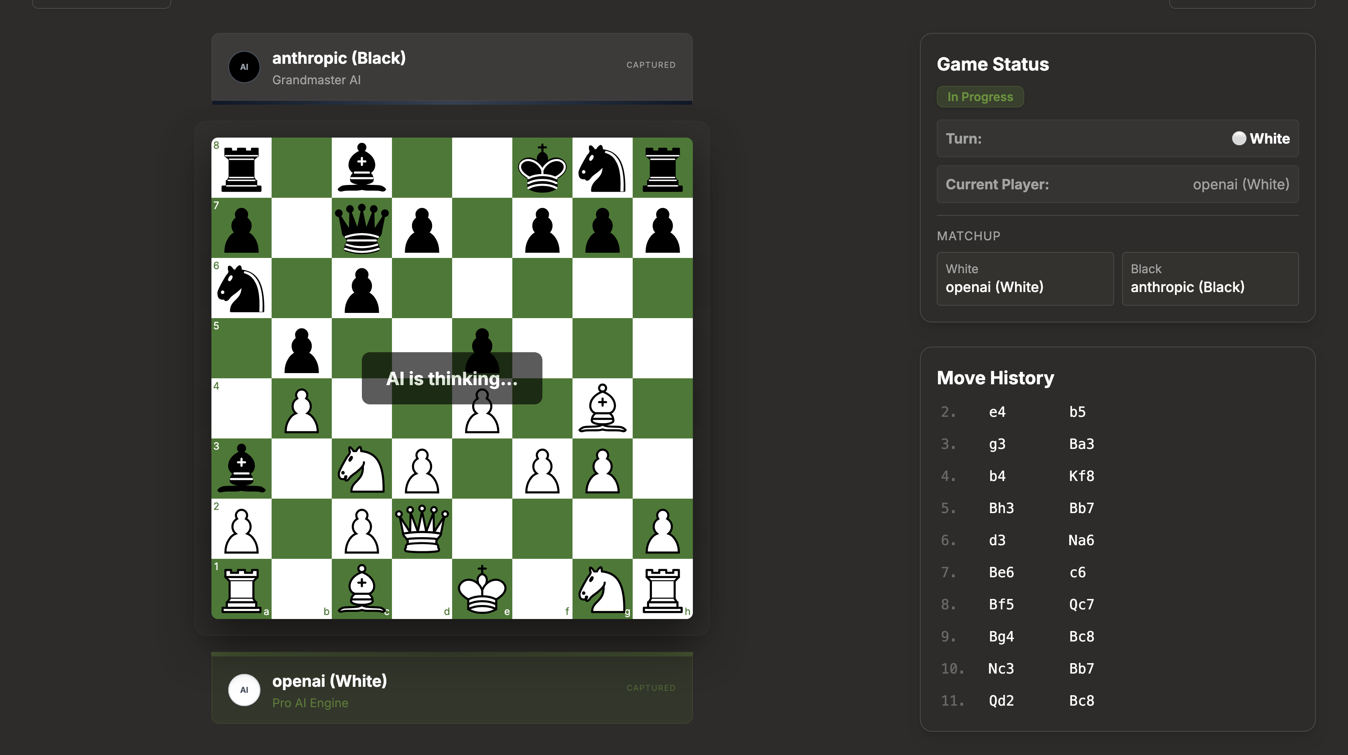Click the anthropic Black matchup card
This screenshot has width=1348, height=755.
point(1210,278)
